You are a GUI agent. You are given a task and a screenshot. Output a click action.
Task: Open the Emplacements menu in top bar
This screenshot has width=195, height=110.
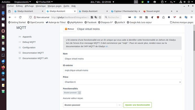tap(23, 2)
